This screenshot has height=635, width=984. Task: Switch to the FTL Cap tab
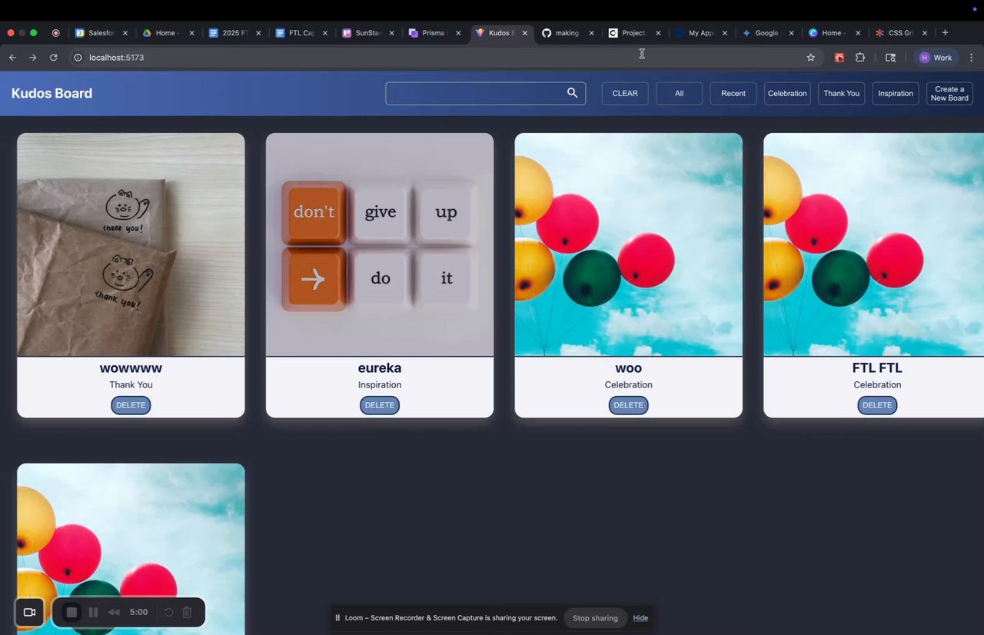pos(301,33)
